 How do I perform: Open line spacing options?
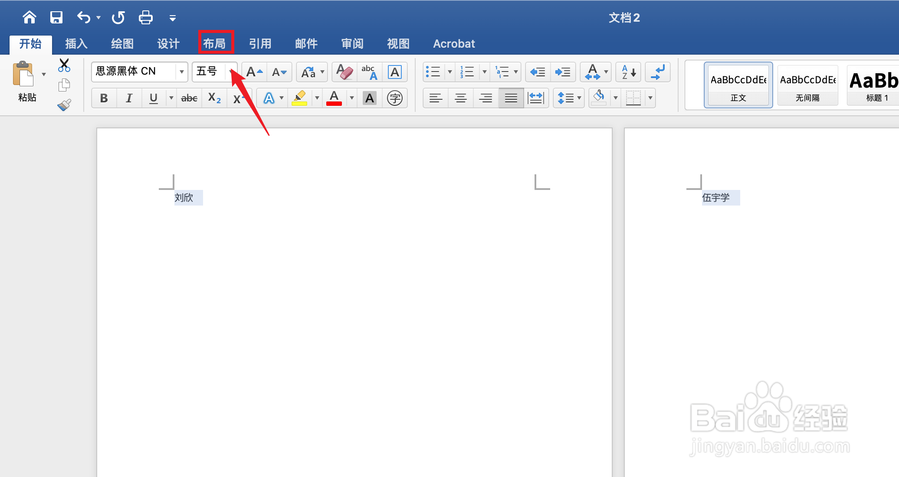(x=569, y=98)
